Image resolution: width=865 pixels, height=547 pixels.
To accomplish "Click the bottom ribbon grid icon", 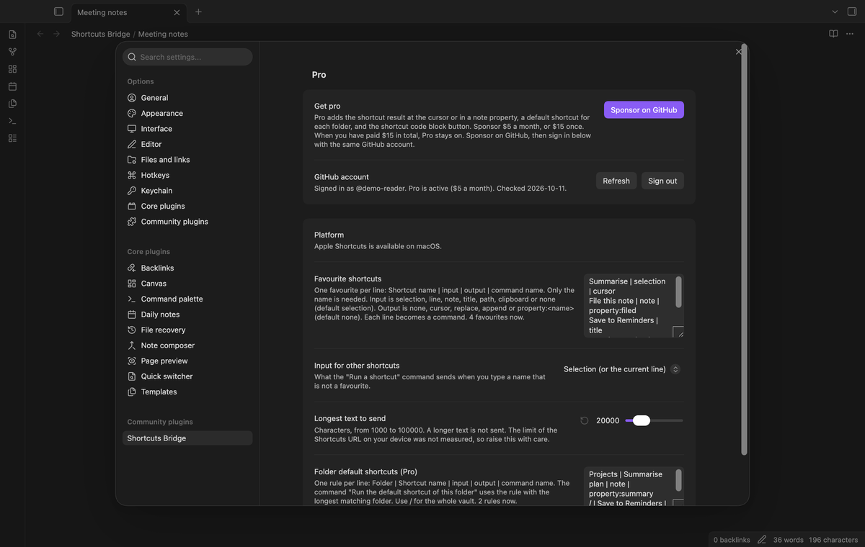I will [x=12, y=138].
